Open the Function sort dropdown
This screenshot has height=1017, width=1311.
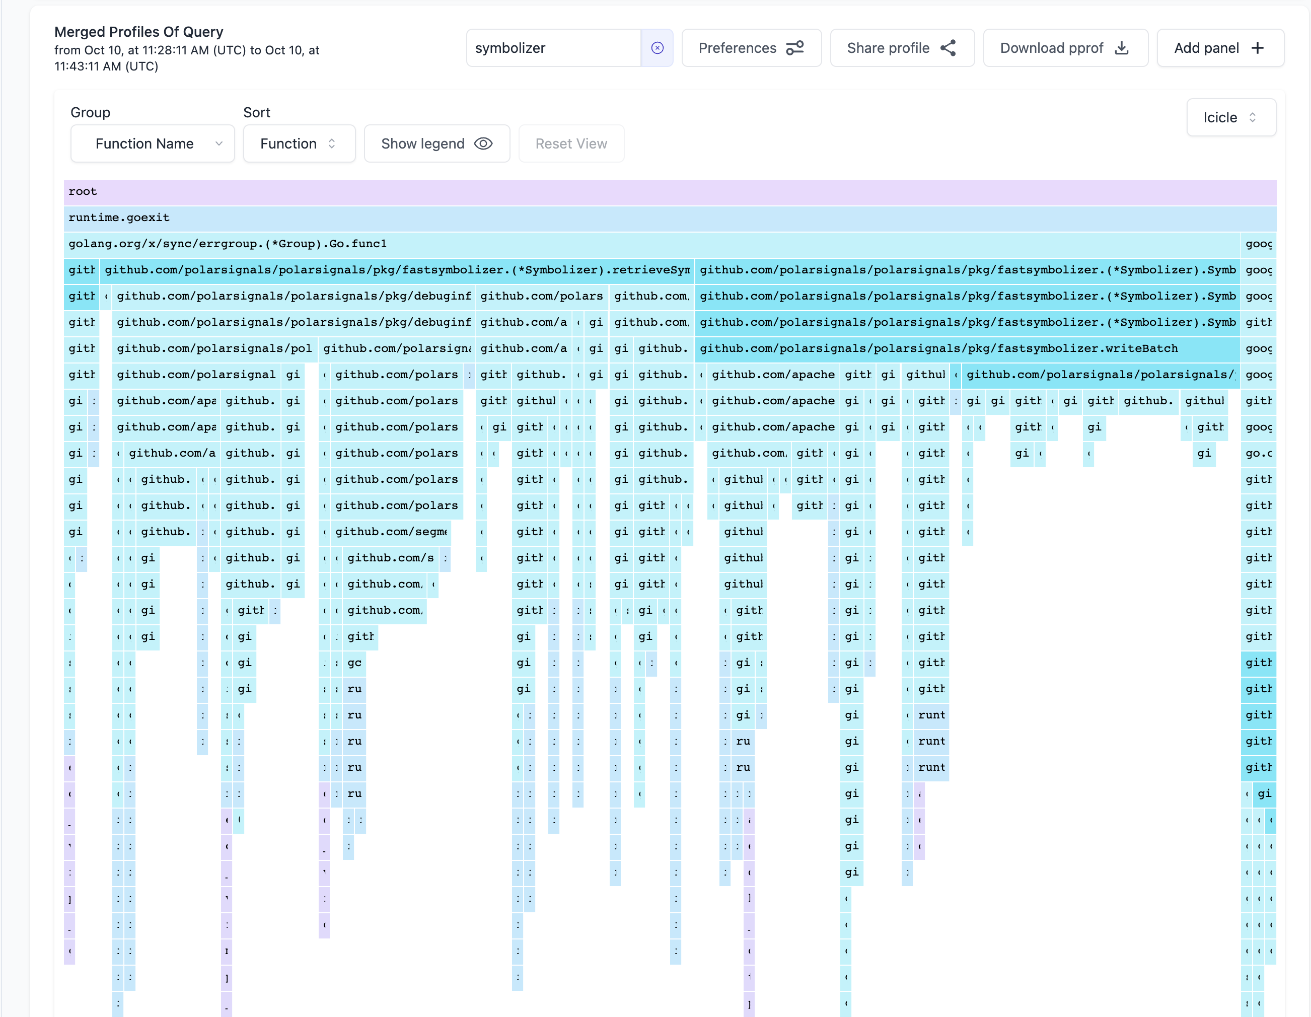click(299, 143)
